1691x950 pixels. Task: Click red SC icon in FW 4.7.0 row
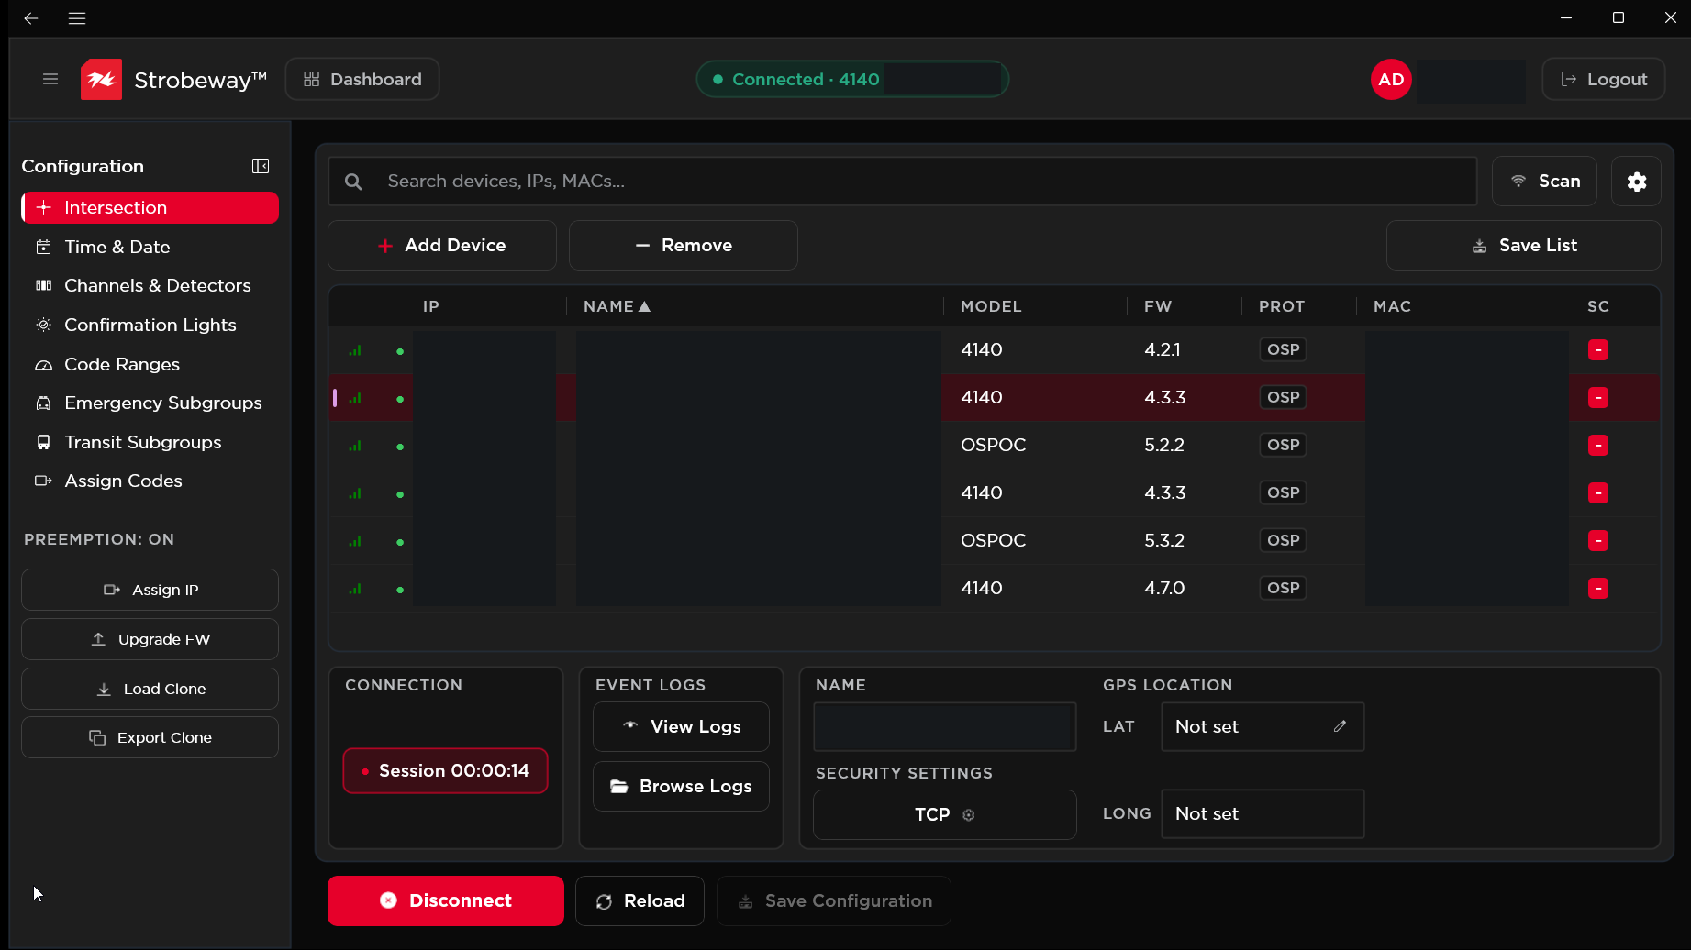(1598, 588)
